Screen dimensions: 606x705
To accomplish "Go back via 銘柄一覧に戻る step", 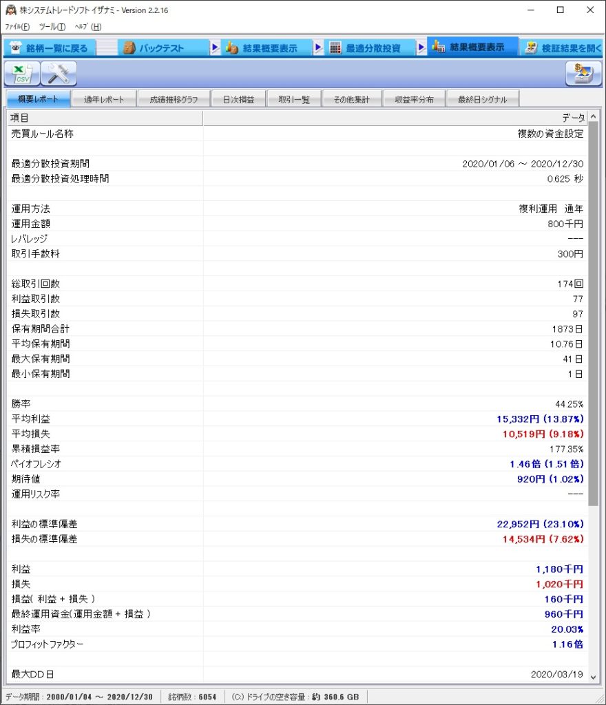I will (x=48, y=48).
